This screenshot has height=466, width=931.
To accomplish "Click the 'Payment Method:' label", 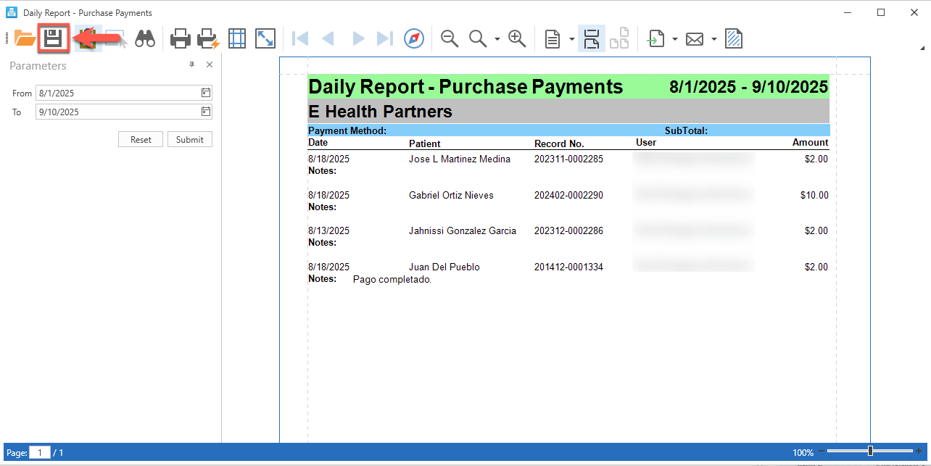I will (x=347, y=131).
